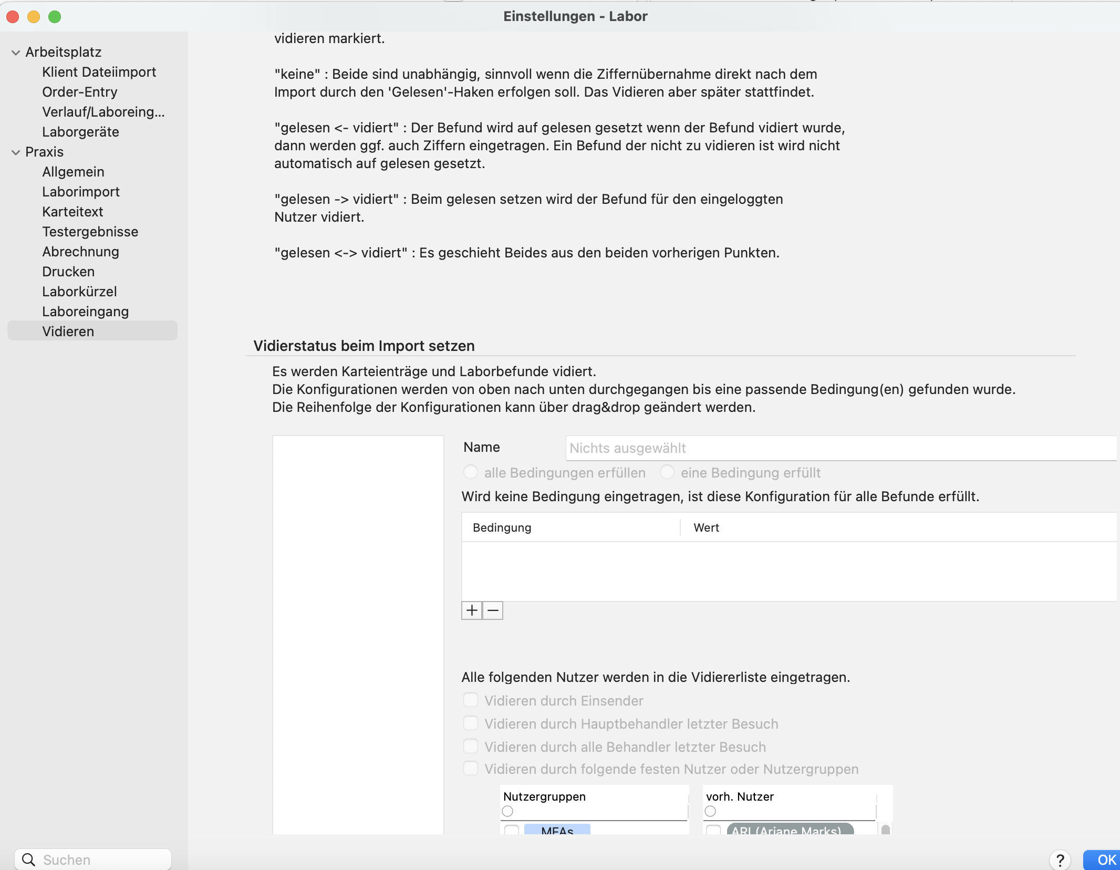1120x870 pixels.
Task: Open Klient Dateiimport settings
Action: tap(99, 72)
